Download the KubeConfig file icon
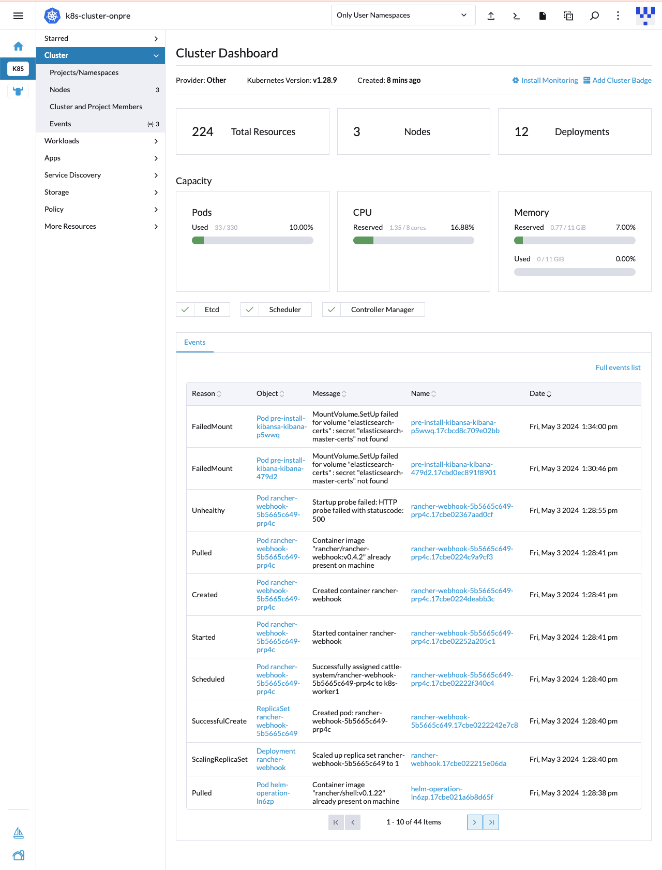The height and width of the screenshot is (870, 662). (x=543, y=16)
